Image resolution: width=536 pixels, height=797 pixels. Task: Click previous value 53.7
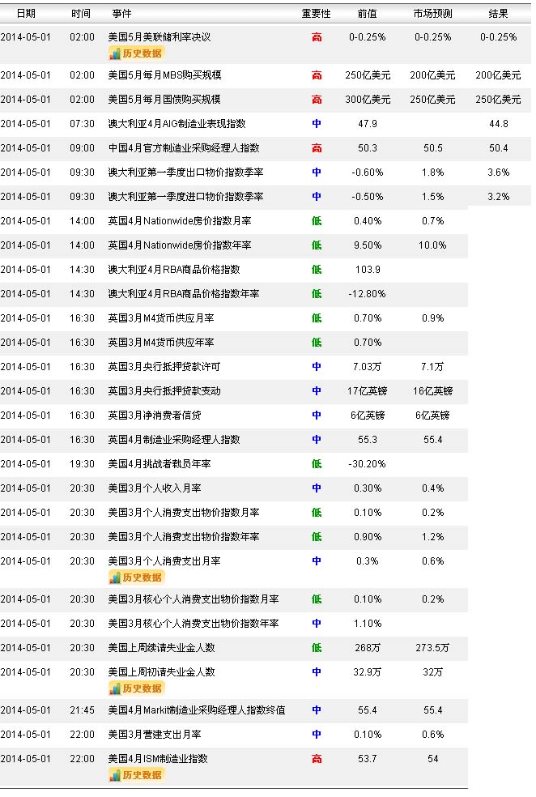pos(368,759)
